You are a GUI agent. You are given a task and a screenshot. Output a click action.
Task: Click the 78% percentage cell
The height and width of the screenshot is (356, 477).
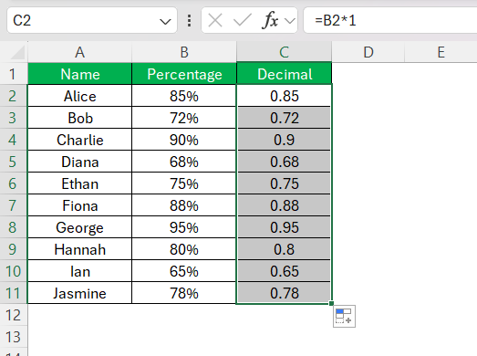click(184, 293)
